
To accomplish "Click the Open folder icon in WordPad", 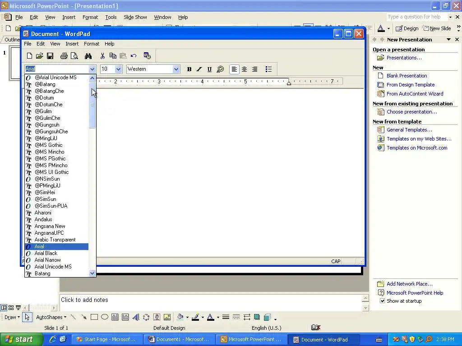I will [x=40, y=55].
